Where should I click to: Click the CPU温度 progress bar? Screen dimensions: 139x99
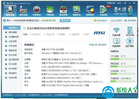pos(123,59)
